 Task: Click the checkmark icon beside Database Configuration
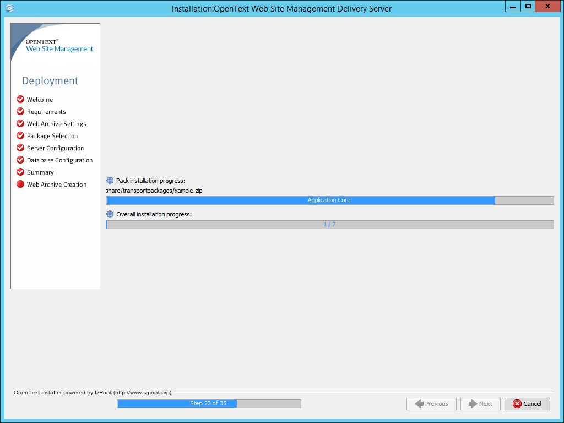(x=20, y=160)
